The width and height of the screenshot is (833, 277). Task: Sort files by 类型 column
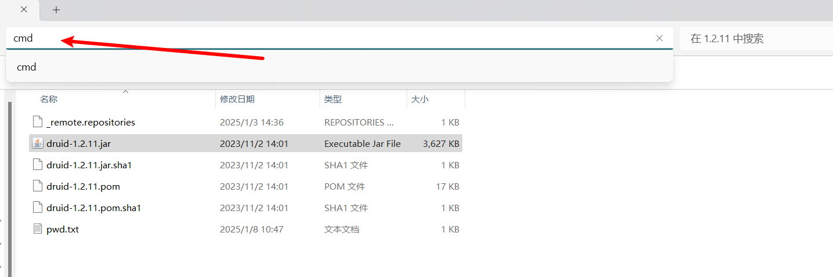click(x=333, y=99)
